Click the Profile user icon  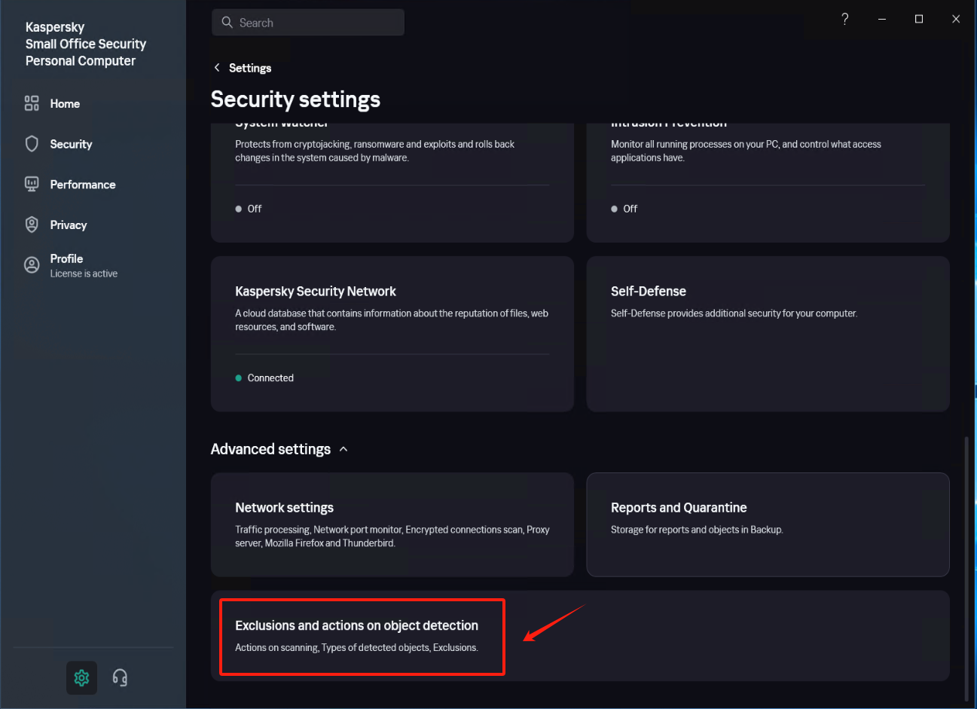pyautogui.click(x=32, y=264)
